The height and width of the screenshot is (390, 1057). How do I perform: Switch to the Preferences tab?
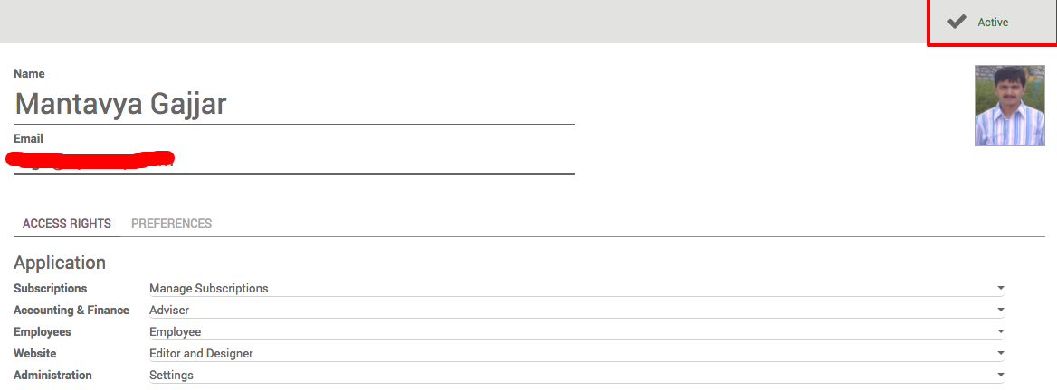(x=171, y=223)
